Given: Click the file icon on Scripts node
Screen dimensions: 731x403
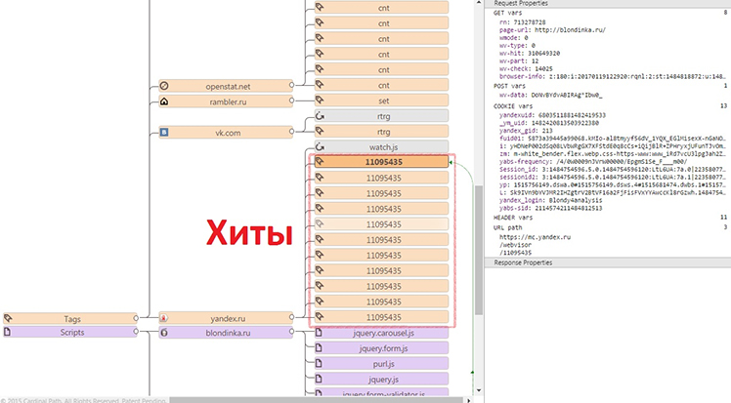Looking at the screenshot, I should tap(7, 332).
